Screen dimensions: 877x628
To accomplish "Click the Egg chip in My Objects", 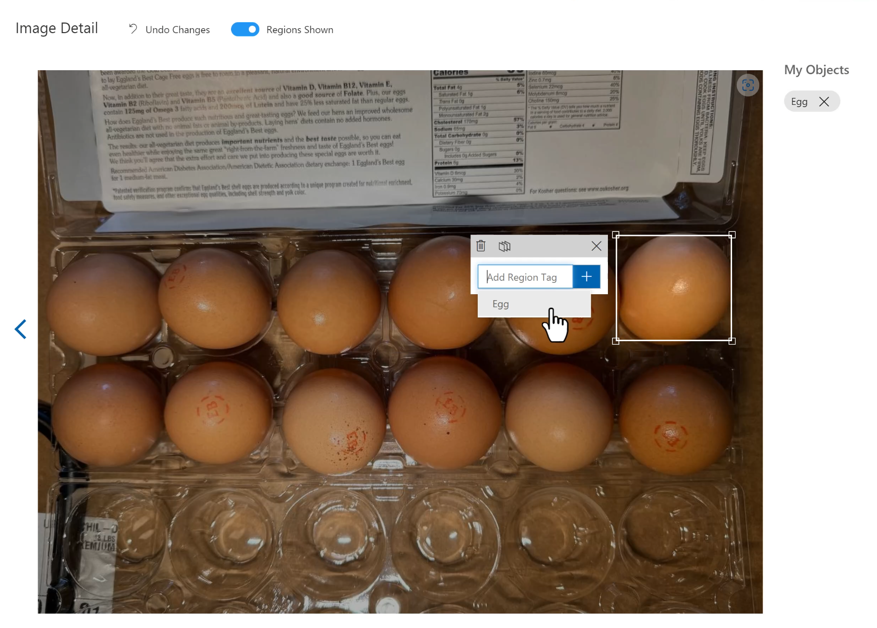I will pos(799,101).
